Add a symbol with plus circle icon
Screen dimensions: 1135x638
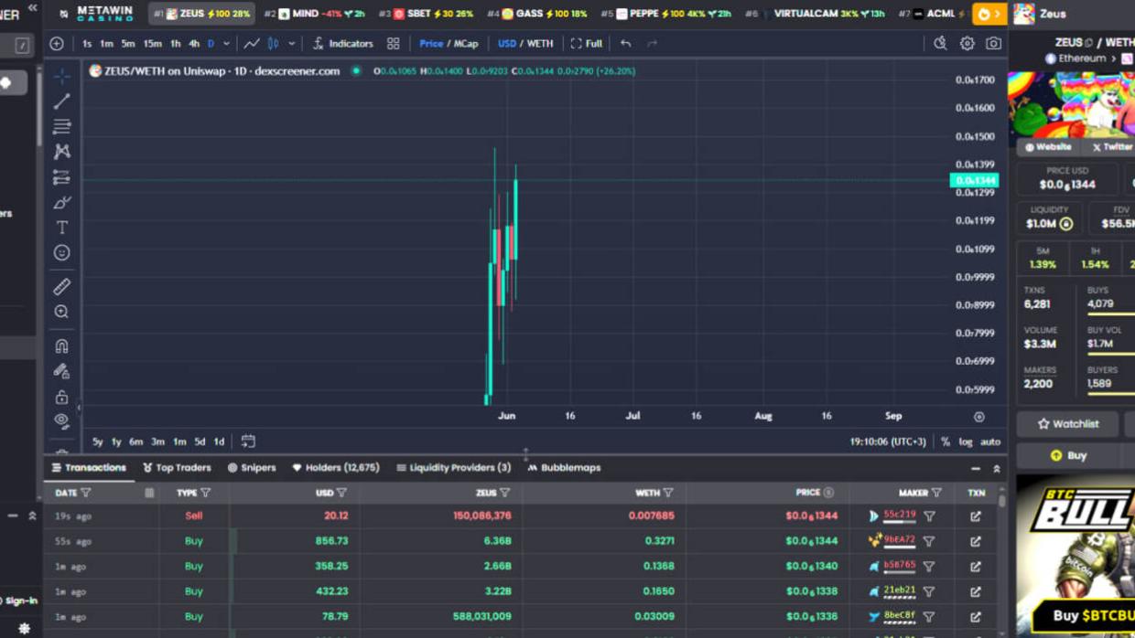57,43
